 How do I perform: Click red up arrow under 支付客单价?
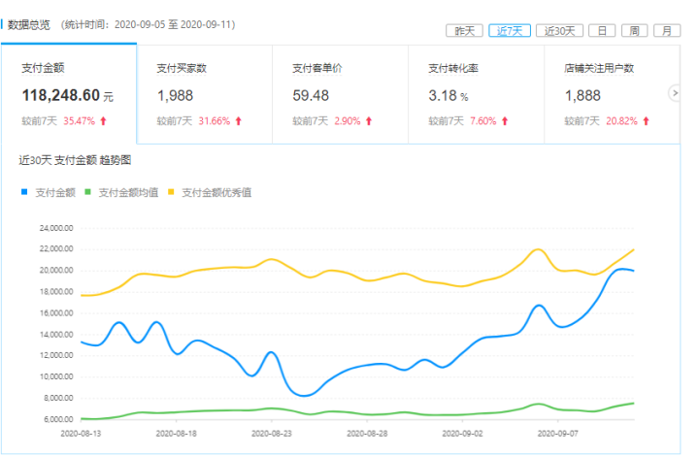pos(369,121)
